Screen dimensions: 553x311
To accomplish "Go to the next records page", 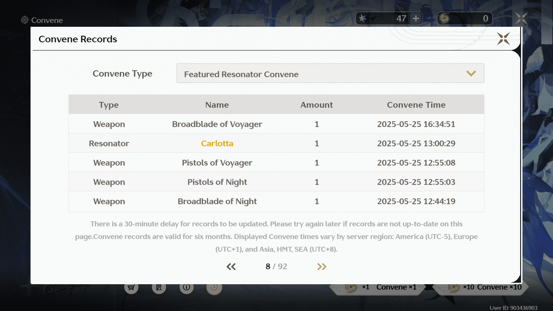I will coord(322,266).
